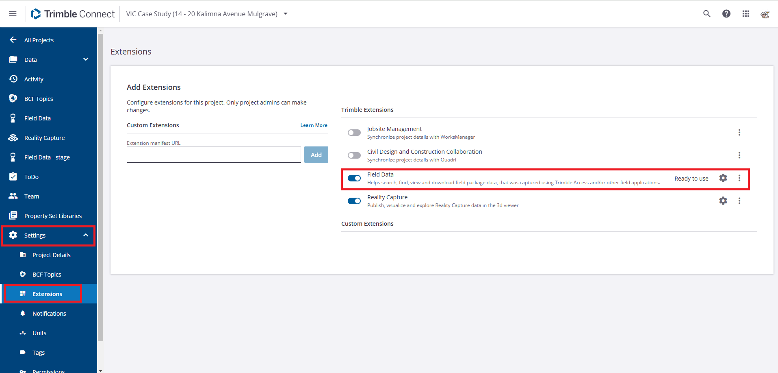Click the Property Set Libraries icon
Viewport: 778px width, 373px height.
[x=13, y=216]
